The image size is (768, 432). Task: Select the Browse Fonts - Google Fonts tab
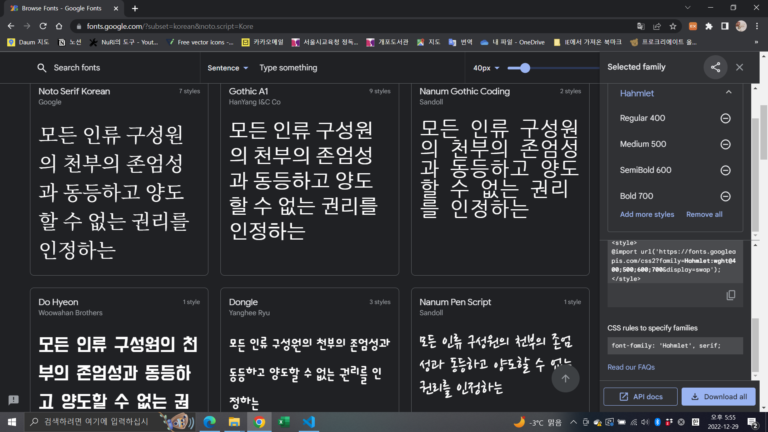pyautogui.click(x=62, y=8)
